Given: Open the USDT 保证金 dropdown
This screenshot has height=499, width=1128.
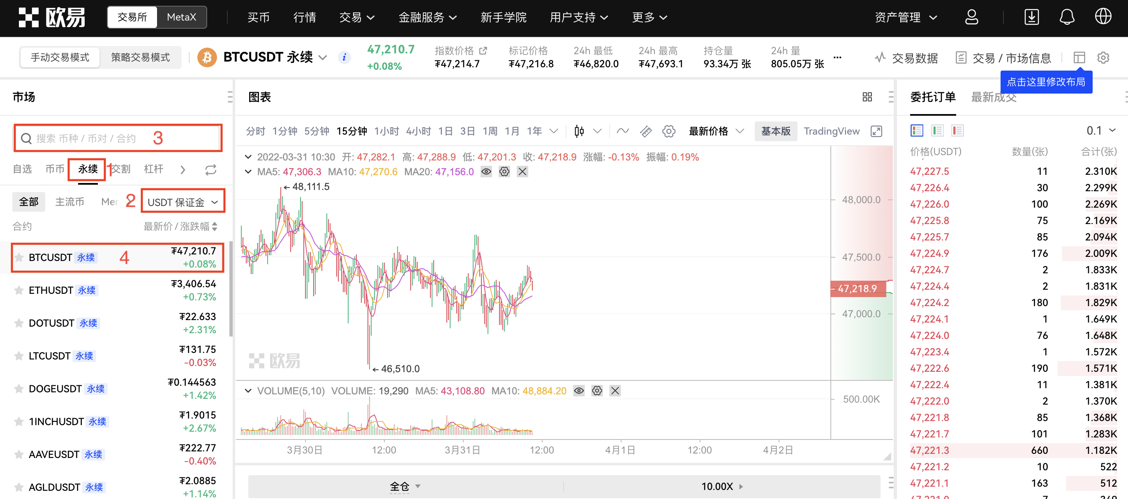Looking at the screenshot, I should [x=183, y=201].
